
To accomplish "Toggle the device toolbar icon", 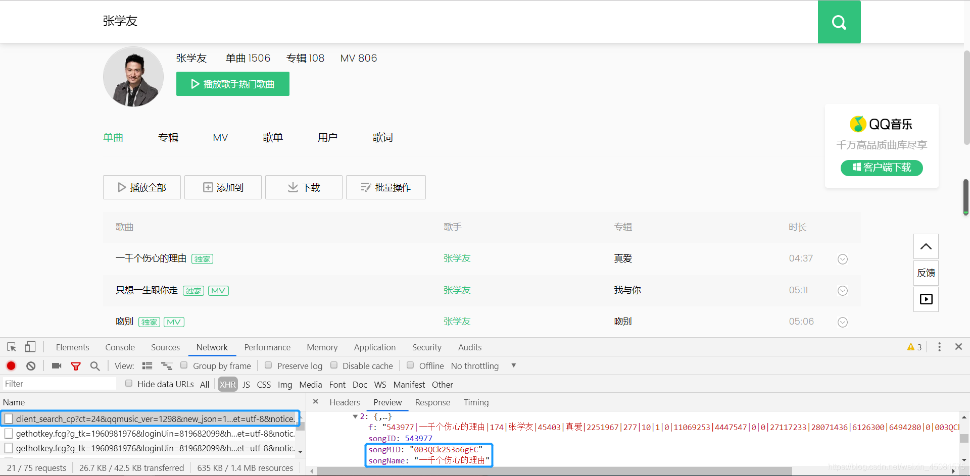I will pyautogui.click(x=30, y=347).
